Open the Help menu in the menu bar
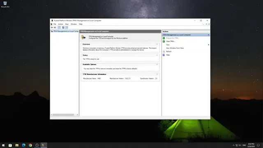 click(x=81, y=24)
